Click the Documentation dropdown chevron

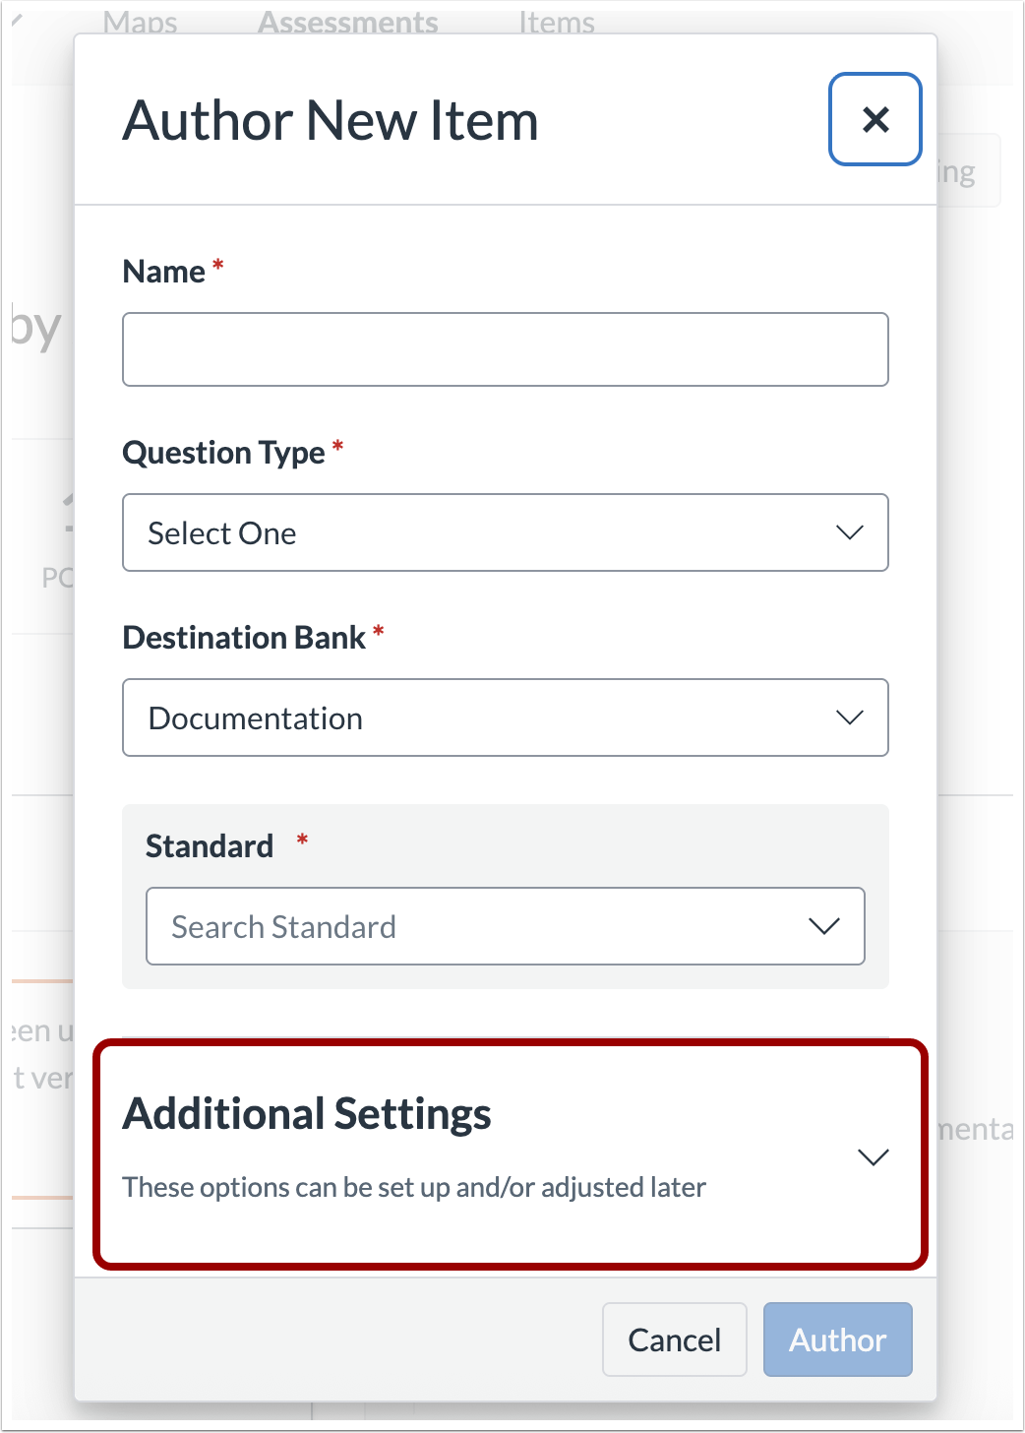849,717
